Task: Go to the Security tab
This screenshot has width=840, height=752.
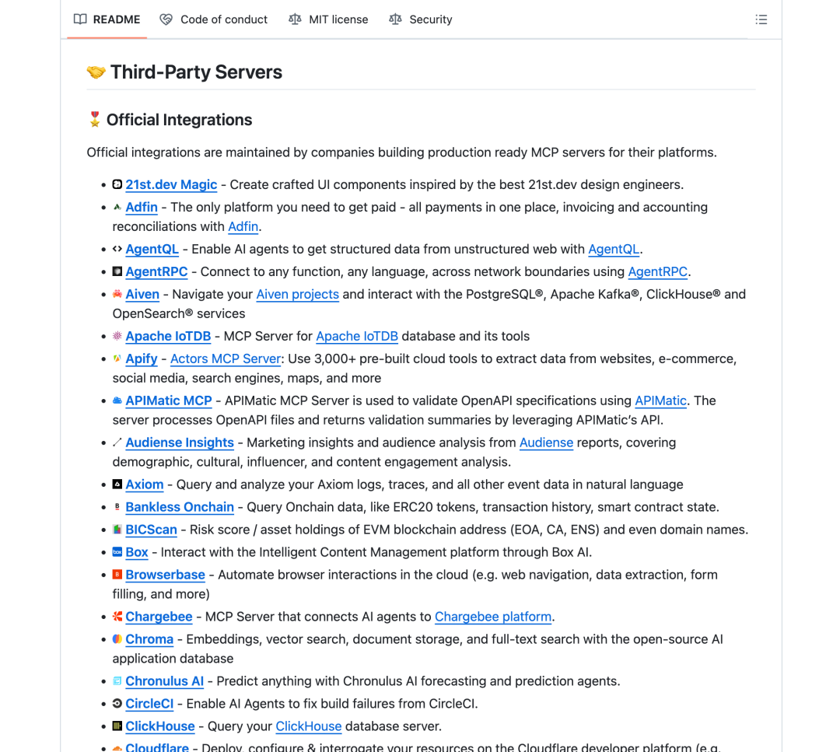Action: (x=421, y=19)
